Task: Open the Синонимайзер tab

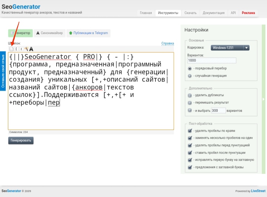Action: 49,33
